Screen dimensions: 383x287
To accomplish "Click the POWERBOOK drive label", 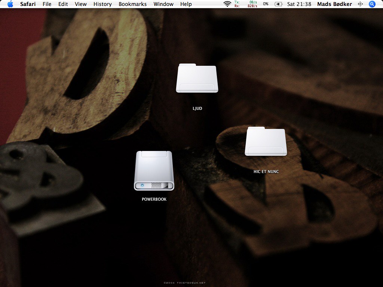I will [x=154, y=199].
